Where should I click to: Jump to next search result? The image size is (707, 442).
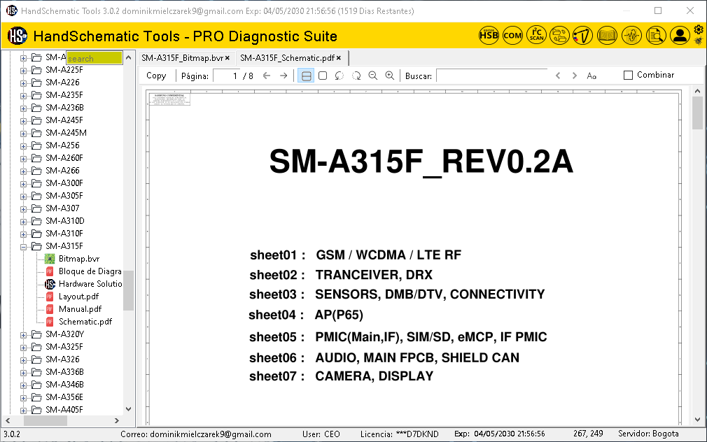pyautogui.click(x=575, y=76)
